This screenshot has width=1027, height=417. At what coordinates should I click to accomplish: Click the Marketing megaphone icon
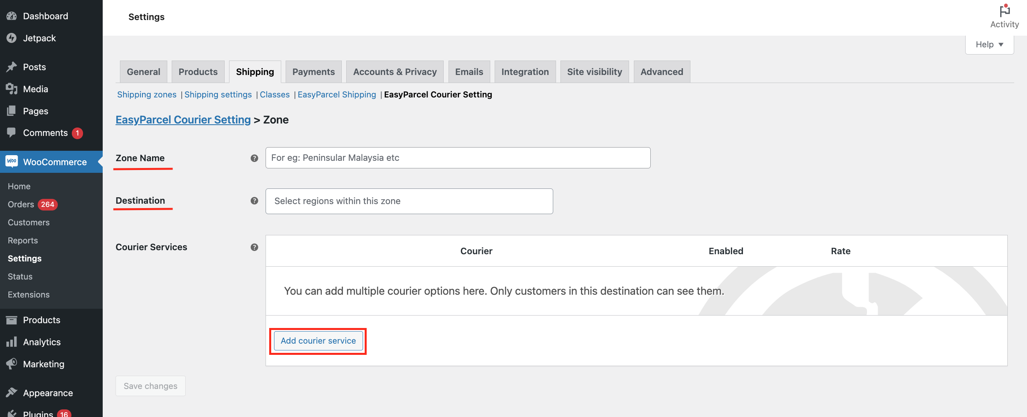coord(12,364)
